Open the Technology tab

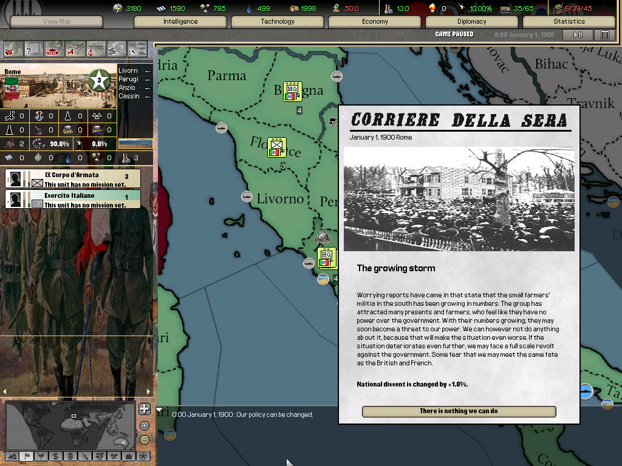(278, 21)
